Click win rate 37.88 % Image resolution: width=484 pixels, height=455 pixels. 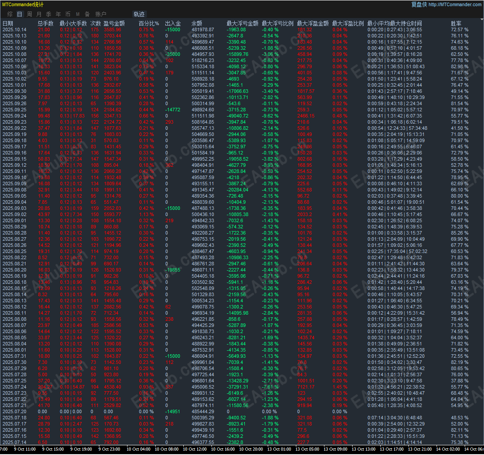click(460, 381)
